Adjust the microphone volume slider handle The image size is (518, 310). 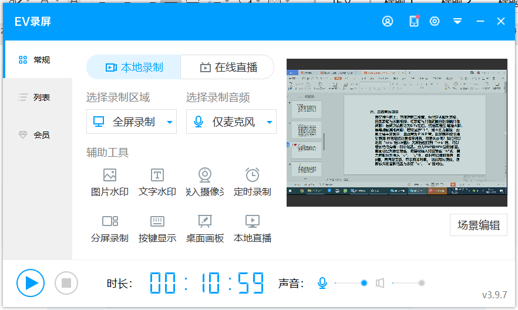tap(364, 283)
